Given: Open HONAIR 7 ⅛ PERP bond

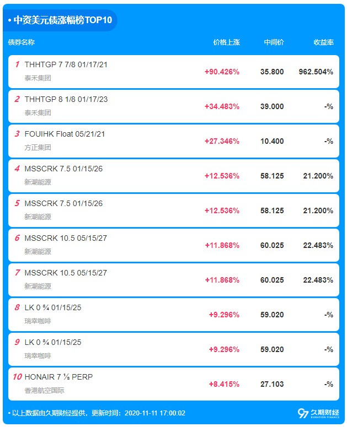Looking at the screenshot, I should pos(58,377).
